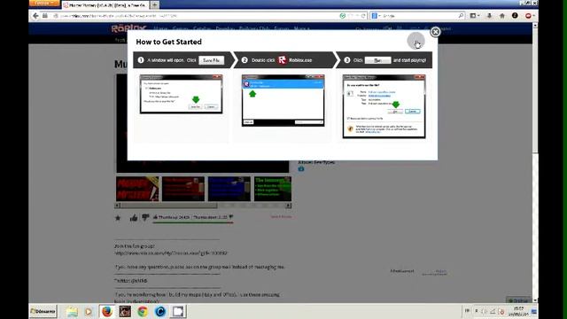Click the page vertical scrollbar

535,163
